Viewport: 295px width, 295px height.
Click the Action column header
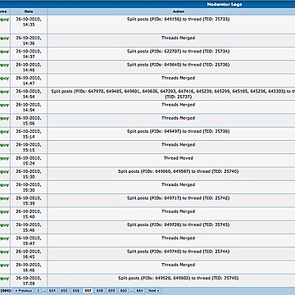[x=179, y=11]
